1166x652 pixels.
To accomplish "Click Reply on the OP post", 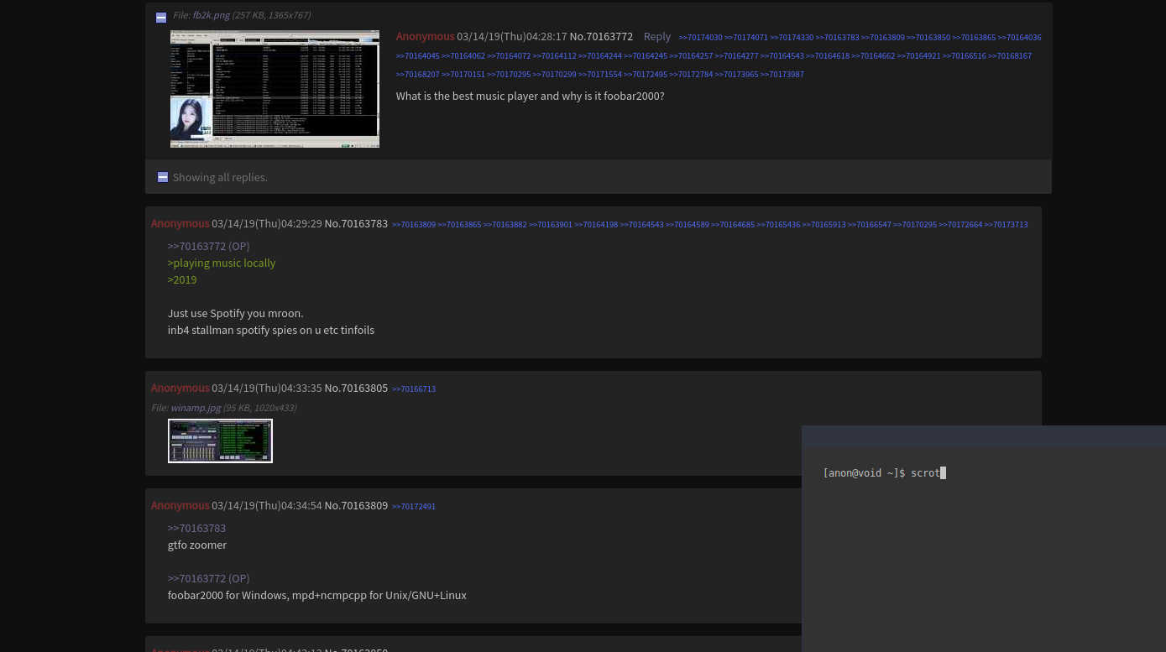I will point(657,36).
